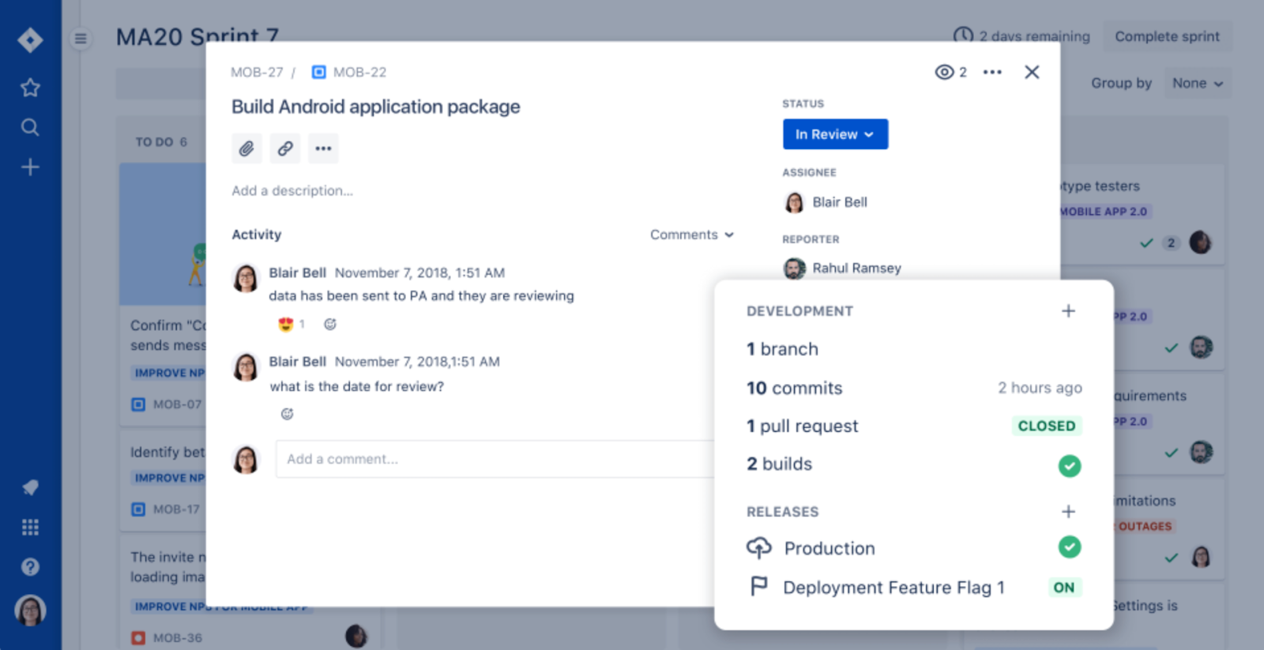Toggle the Deployment Feature Flag 1 ON badge
Viewport: 1264px width, 650px height.
[1063, 588]
